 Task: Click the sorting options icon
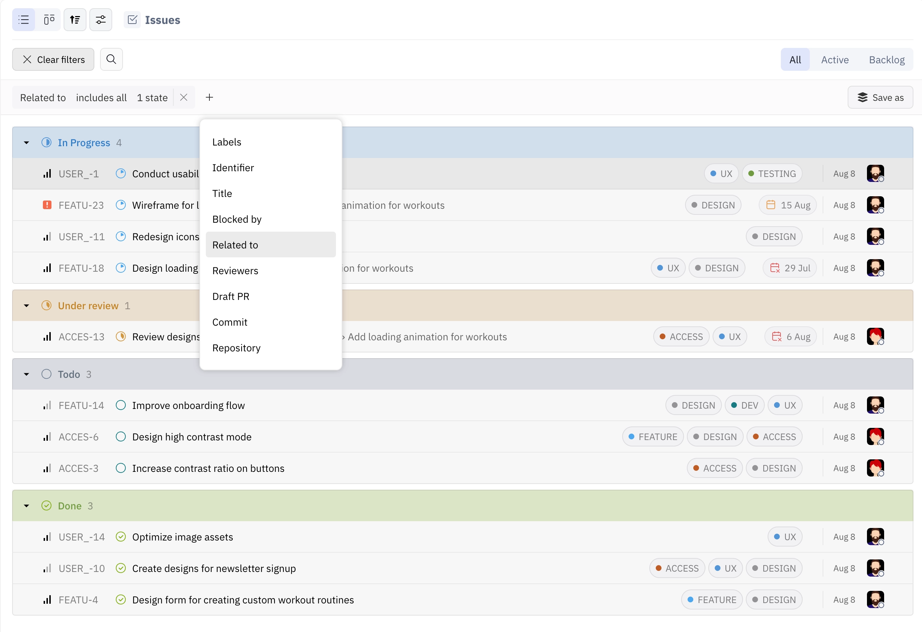click(x=75, y=20)
